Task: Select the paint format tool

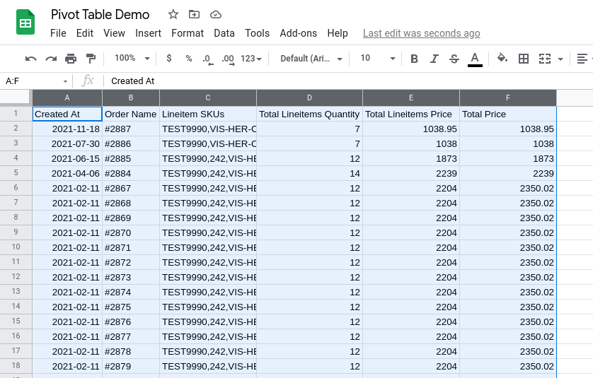Action: click(91, 59)
